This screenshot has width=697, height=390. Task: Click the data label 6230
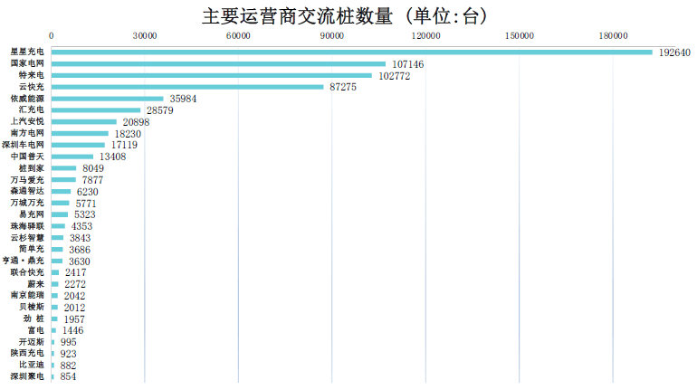[x=87, y=192]
